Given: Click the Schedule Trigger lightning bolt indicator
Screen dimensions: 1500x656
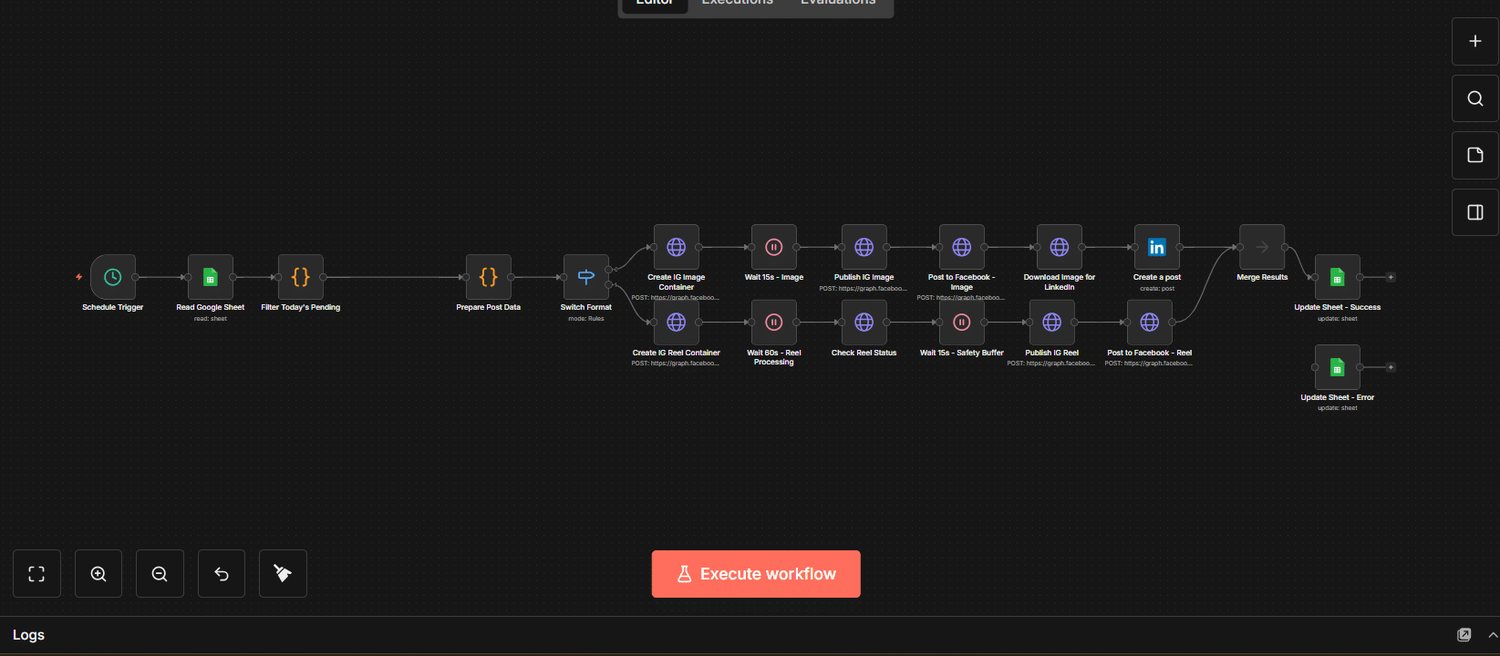Looking at the screenshot, I should click(x=79, y=277).
